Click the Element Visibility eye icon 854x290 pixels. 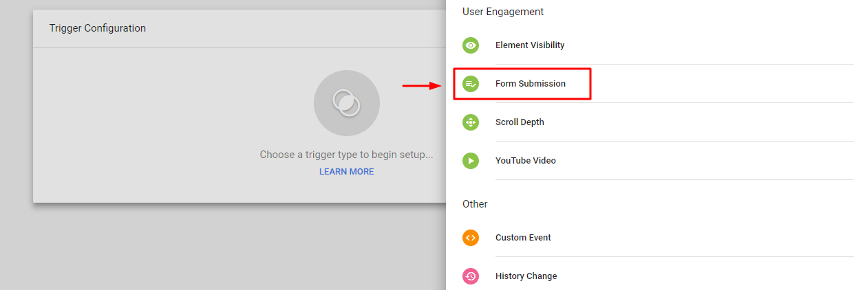coord(471,45)
